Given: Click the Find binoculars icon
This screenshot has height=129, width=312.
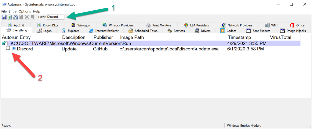Looking at the screenshot, I should pyautogui.click(x=15, y=17).
